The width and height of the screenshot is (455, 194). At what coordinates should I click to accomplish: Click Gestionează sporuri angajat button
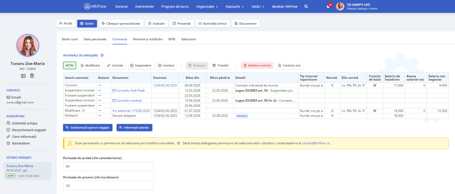pos(88,128)
